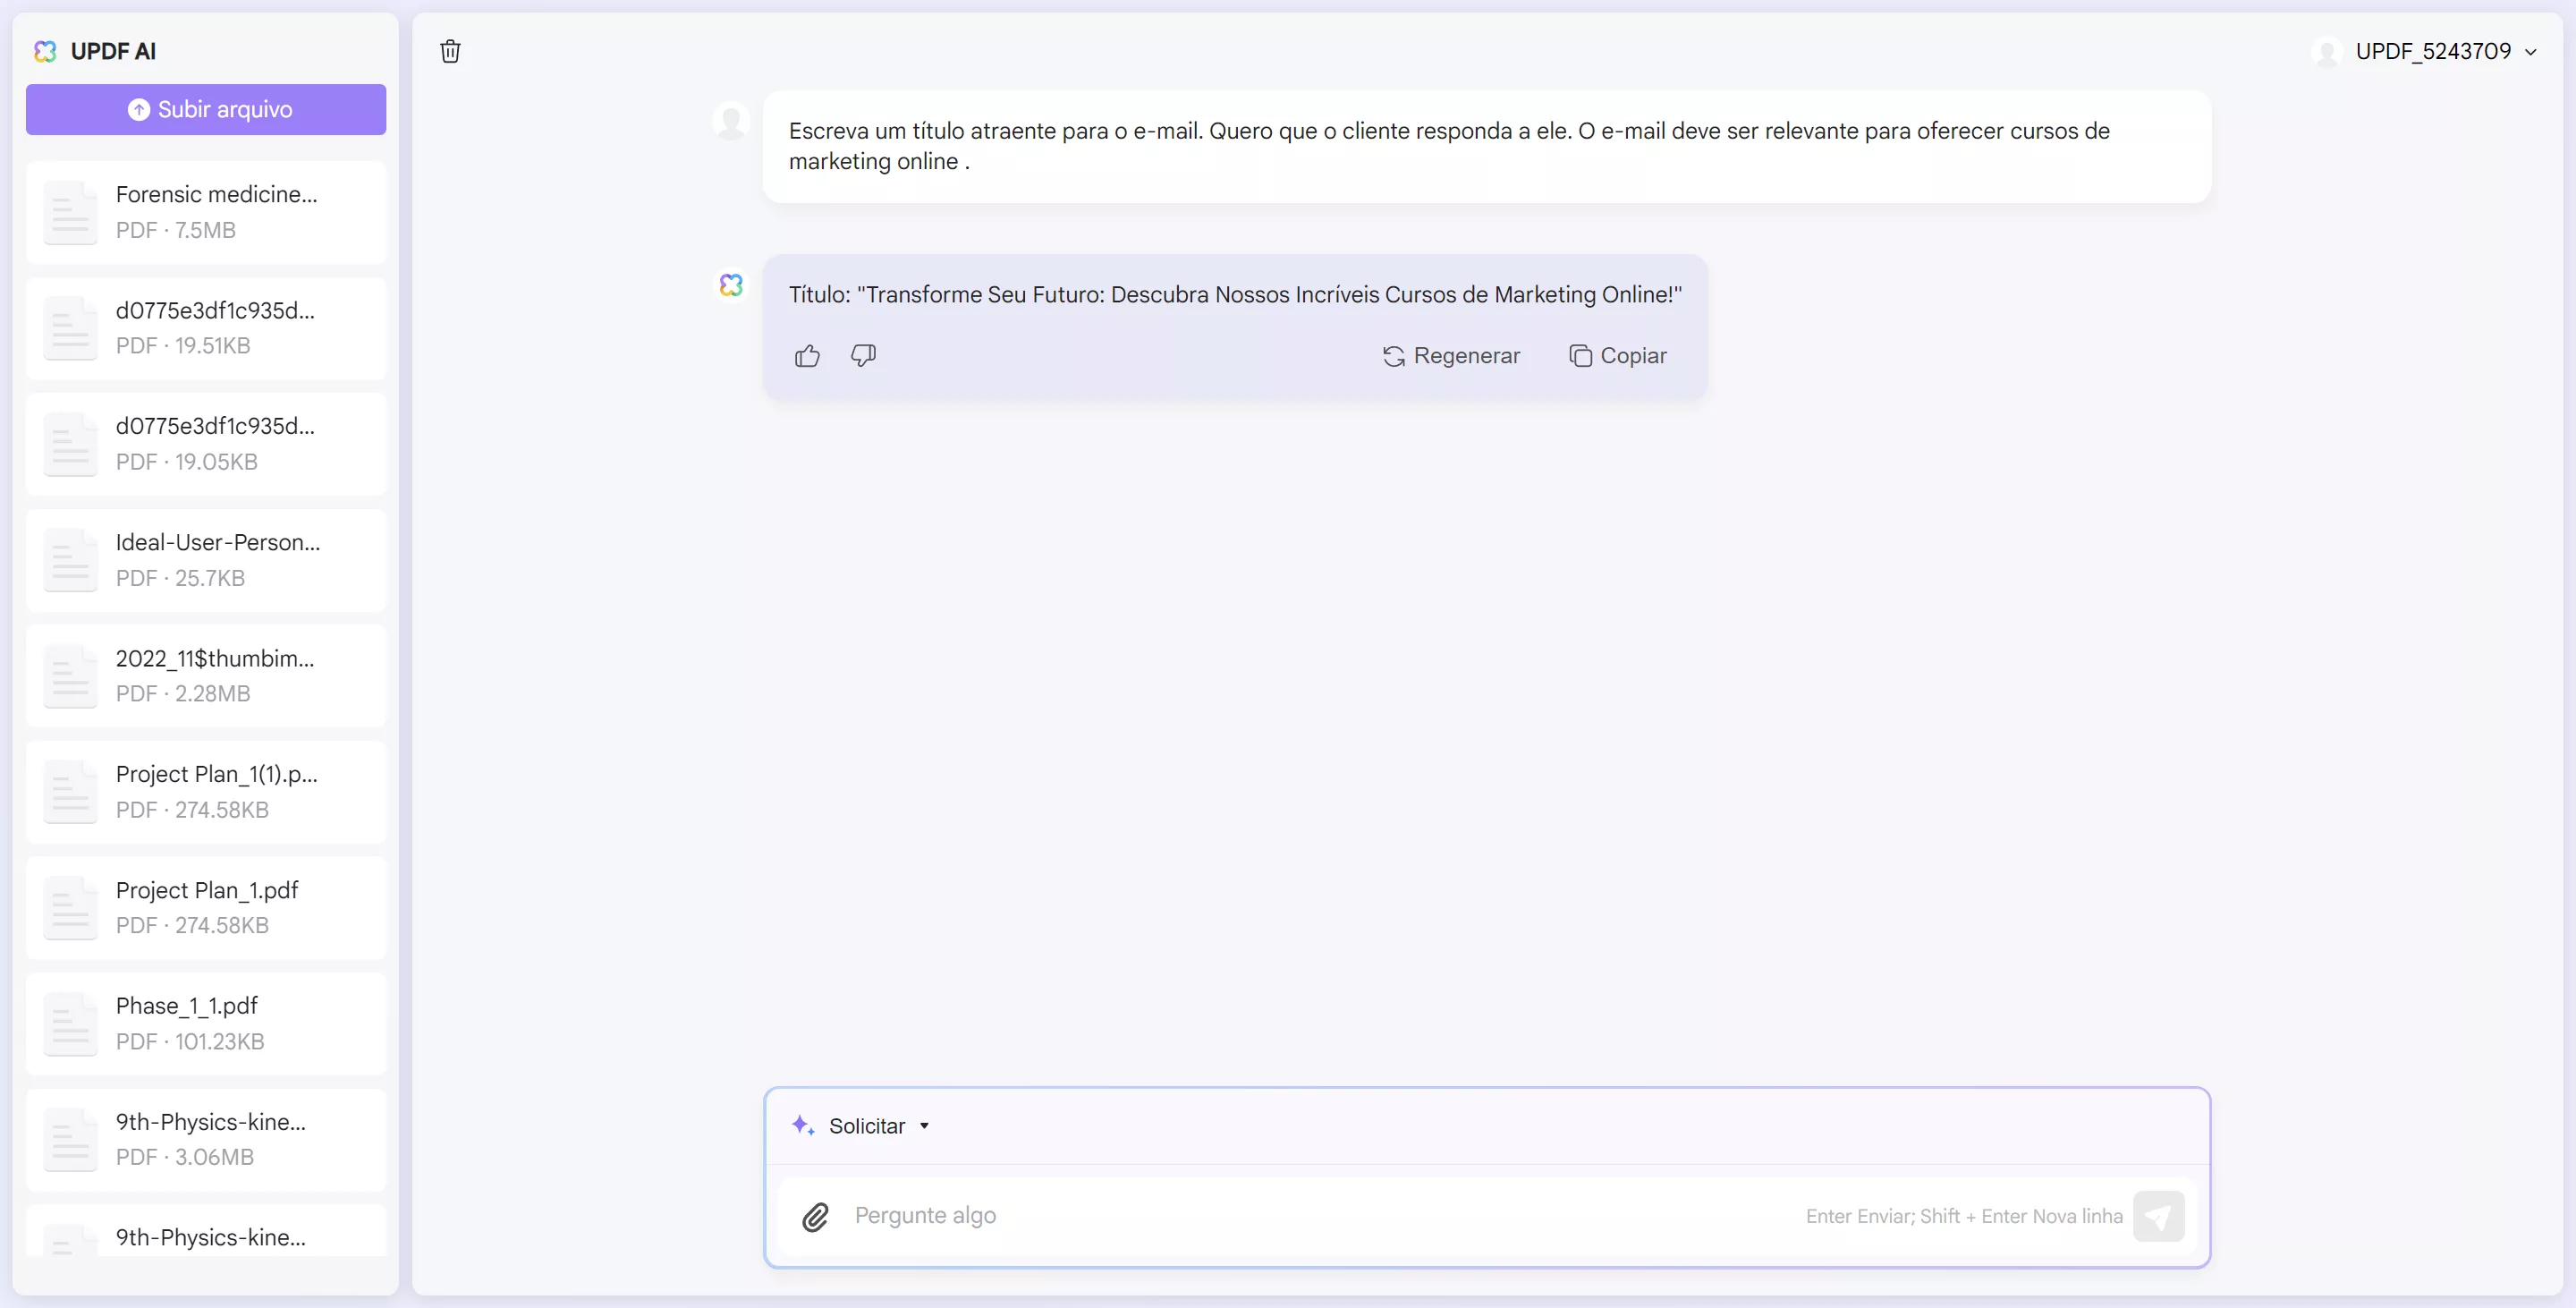
Task: Click the sparkle icon next to Solicitar
Action: [803, 1125]
